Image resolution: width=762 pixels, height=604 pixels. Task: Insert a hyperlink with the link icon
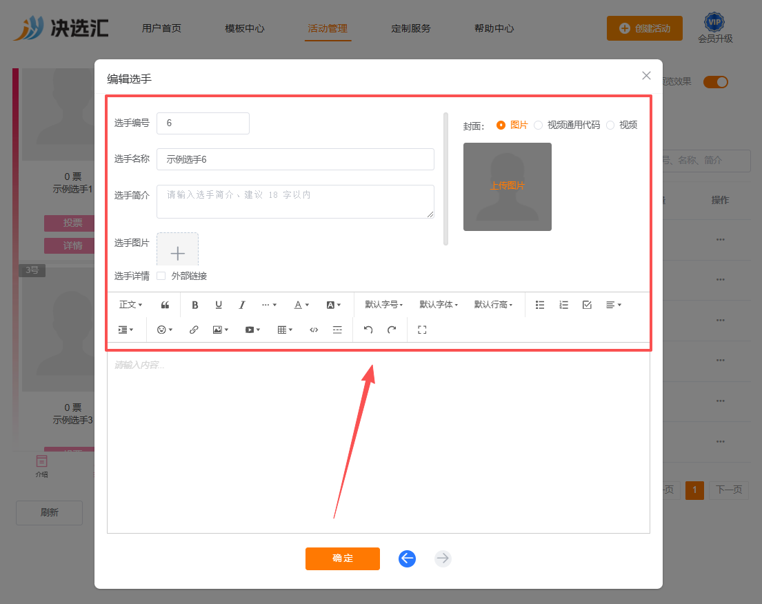(194, 330)
